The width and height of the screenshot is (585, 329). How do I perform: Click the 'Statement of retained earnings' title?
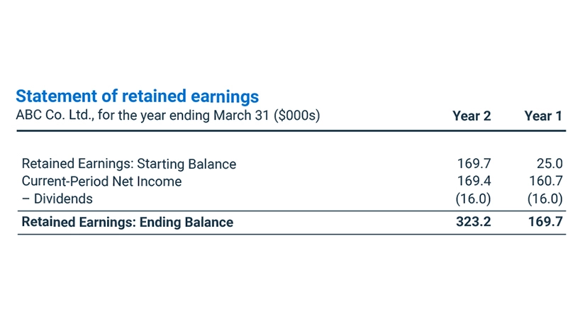pos(137,96)
